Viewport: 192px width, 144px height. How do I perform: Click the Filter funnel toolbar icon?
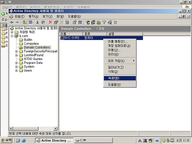click(104, 22)
